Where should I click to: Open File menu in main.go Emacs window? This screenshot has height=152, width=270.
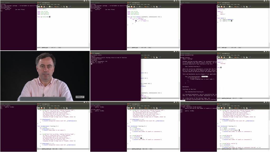coord(218,4)
